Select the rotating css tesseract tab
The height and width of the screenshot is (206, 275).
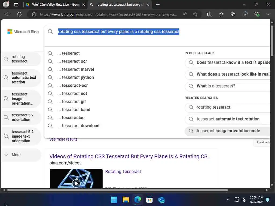click(x=120, y=5)
